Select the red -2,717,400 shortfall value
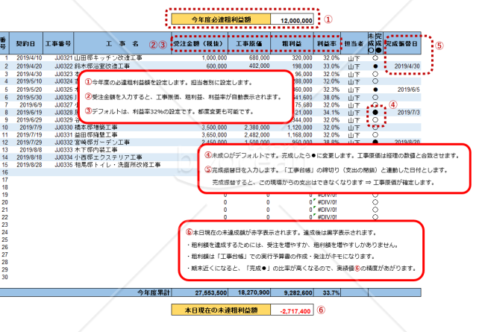485x332 pixels. point(292,310)
